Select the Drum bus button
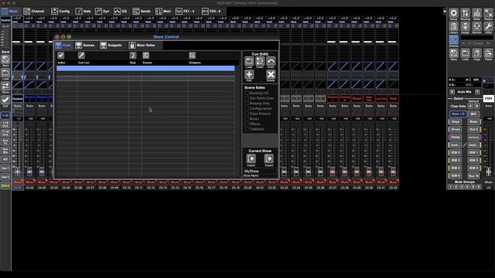This screenshot has width=495, height=278. (x=456, y=130)
